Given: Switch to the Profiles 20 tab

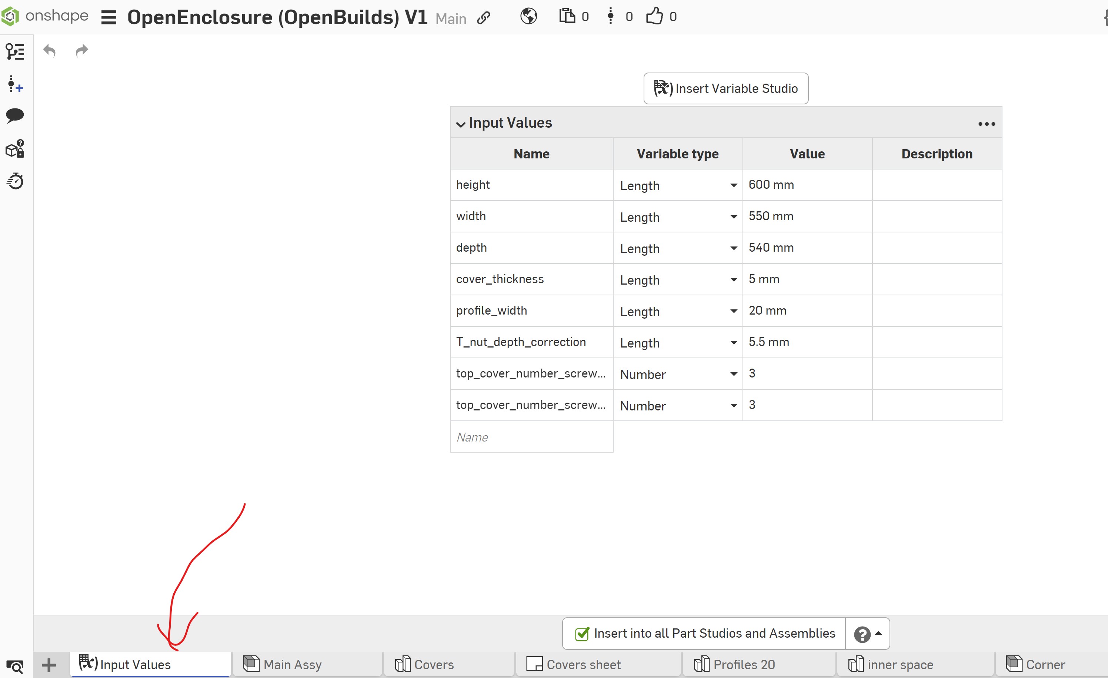Looking at the screenshot, I should [760, 665].
